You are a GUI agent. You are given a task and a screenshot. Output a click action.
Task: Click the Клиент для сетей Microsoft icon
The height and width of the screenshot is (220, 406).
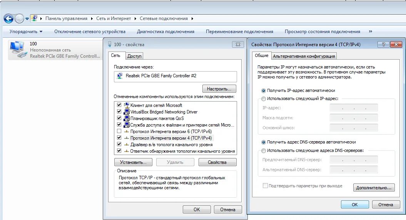tap(127, 105)
